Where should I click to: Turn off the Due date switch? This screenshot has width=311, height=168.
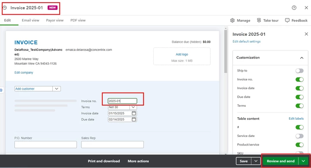[299, 97]
